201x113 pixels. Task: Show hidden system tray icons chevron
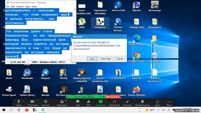pyautogui.click(x=158, y=110)
